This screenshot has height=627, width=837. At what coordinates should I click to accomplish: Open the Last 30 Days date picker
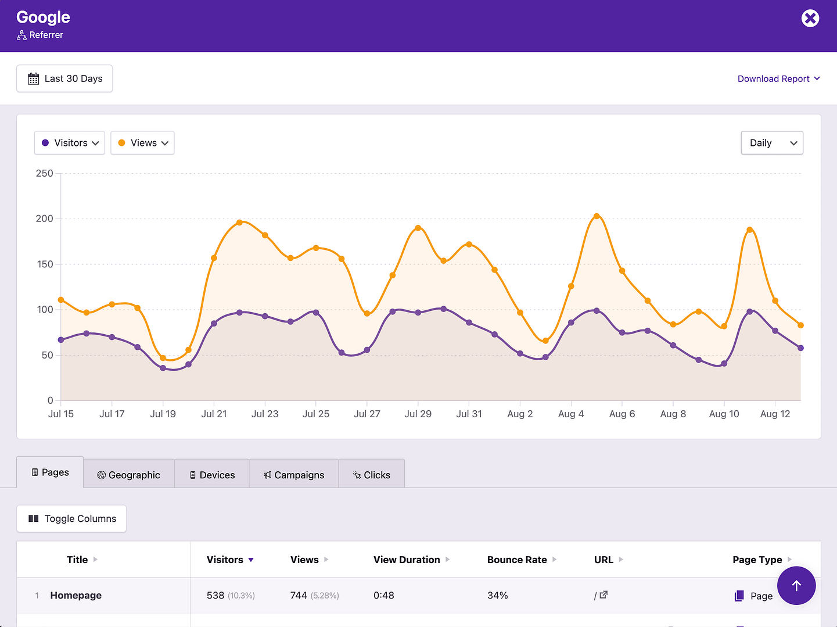coord(64,78)
